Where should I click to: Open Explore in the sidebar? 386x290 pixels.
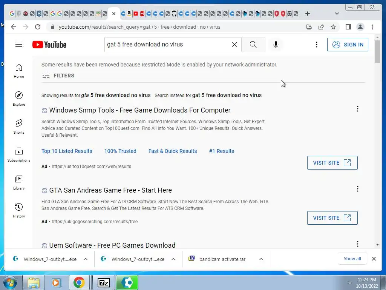pos(19,99)
